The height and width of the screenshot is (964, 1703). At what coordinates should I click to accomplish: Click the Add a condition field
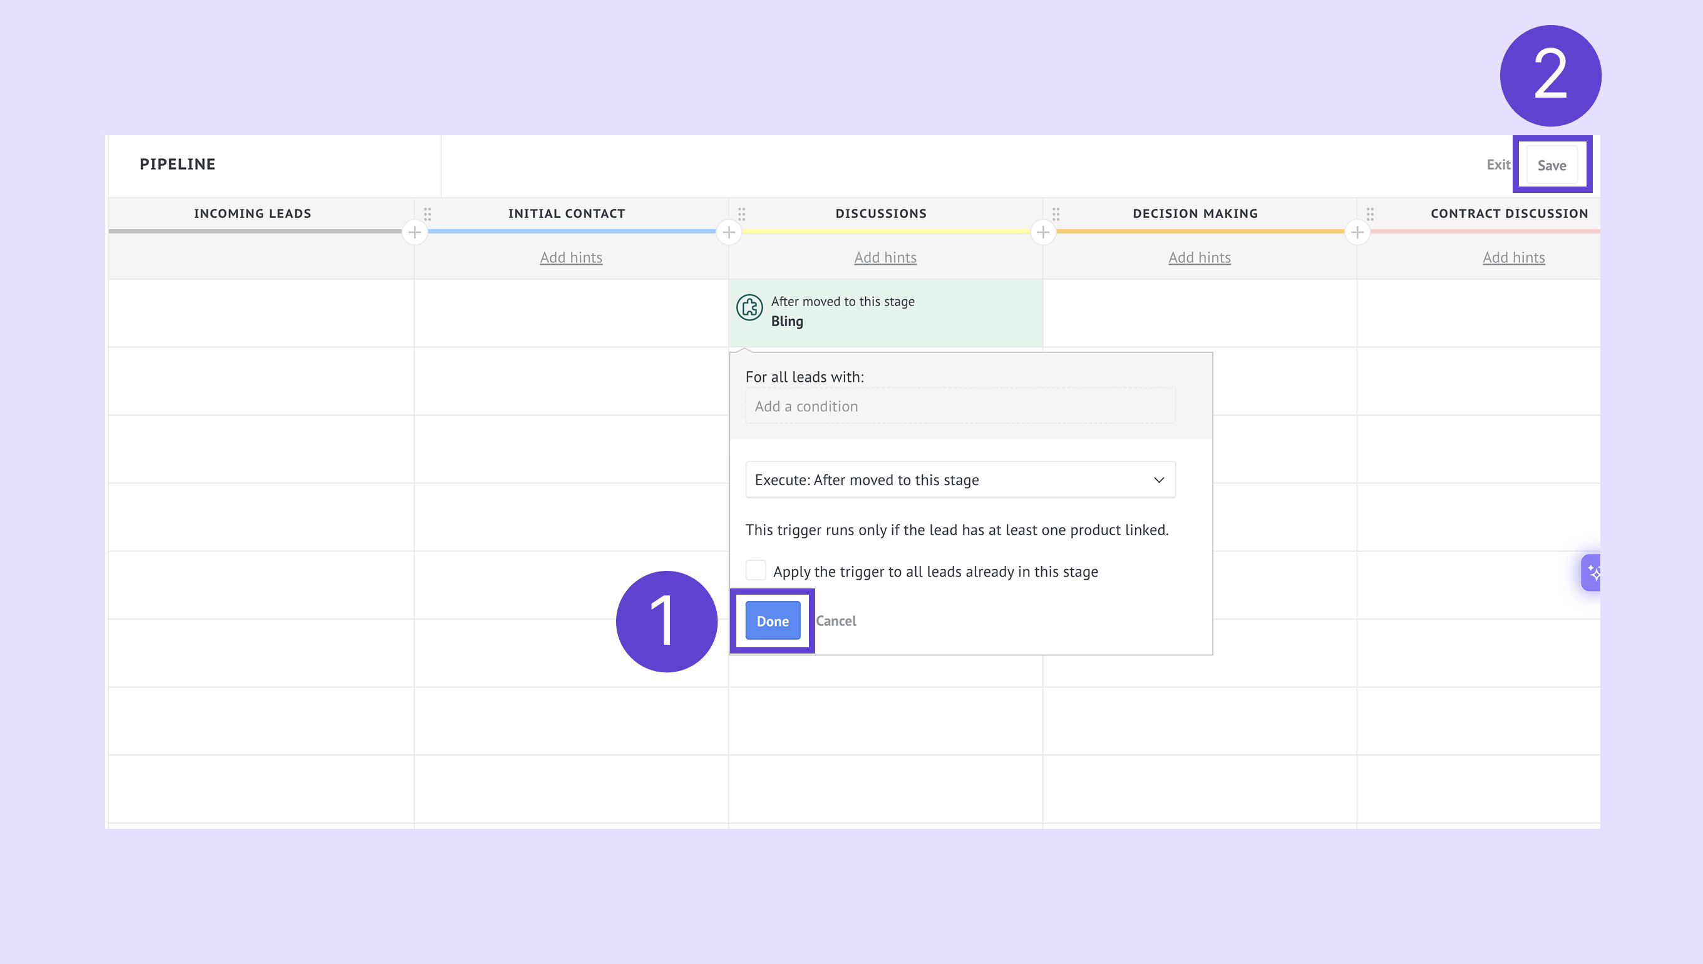[x=959, y=406]
